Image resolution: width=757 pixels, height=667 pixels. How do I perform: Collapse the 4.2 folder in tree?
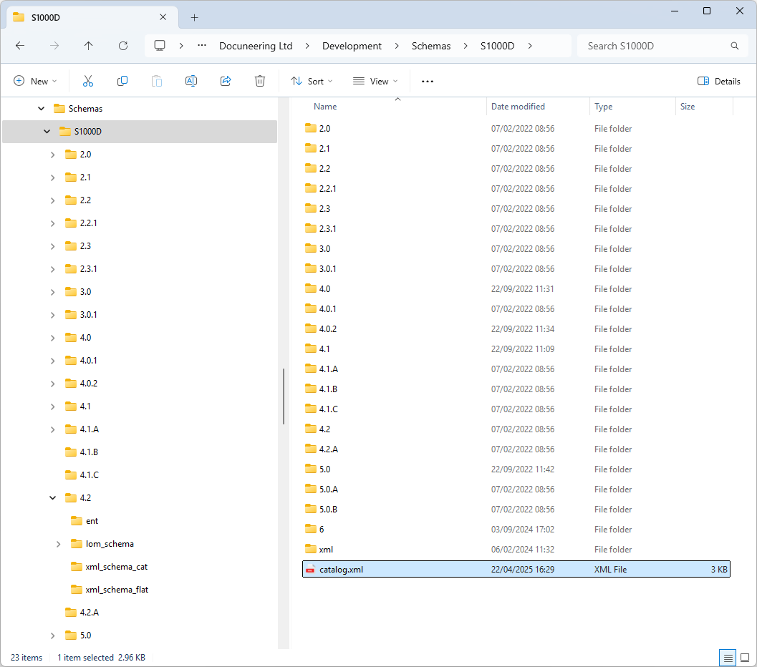(53, 498)
